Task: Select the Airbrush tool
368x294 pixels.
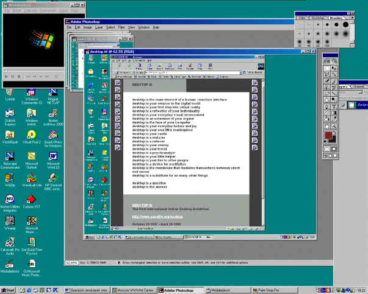Action: [327, 82]
